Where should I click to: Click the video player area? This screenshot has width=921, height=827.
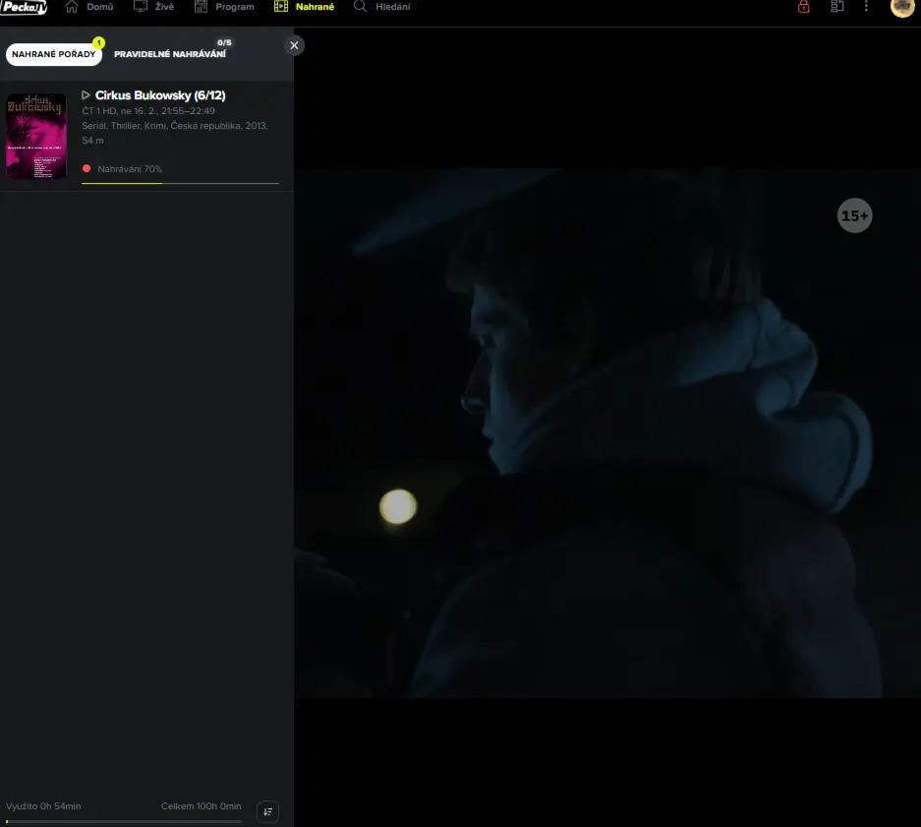coord(607,434)
